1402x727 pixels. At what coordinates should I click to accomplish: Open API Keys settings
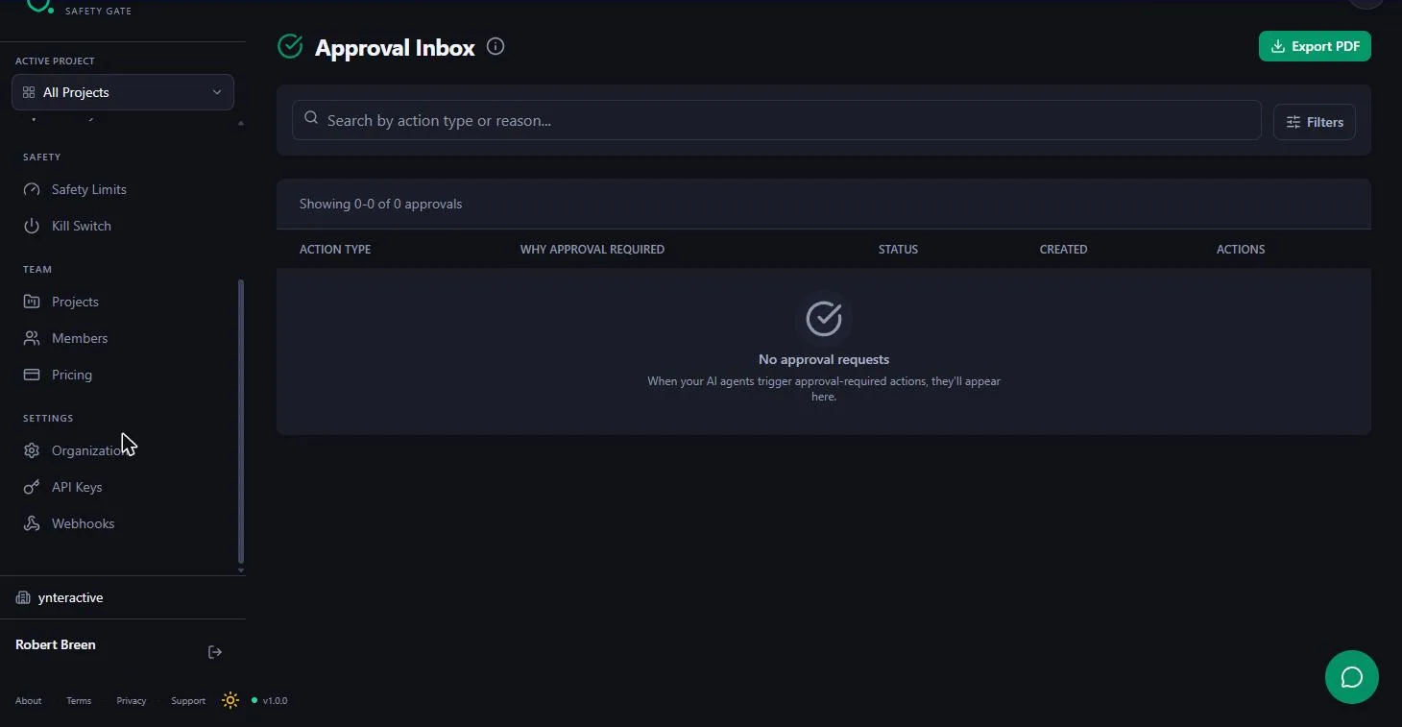[x=77, y=487]
